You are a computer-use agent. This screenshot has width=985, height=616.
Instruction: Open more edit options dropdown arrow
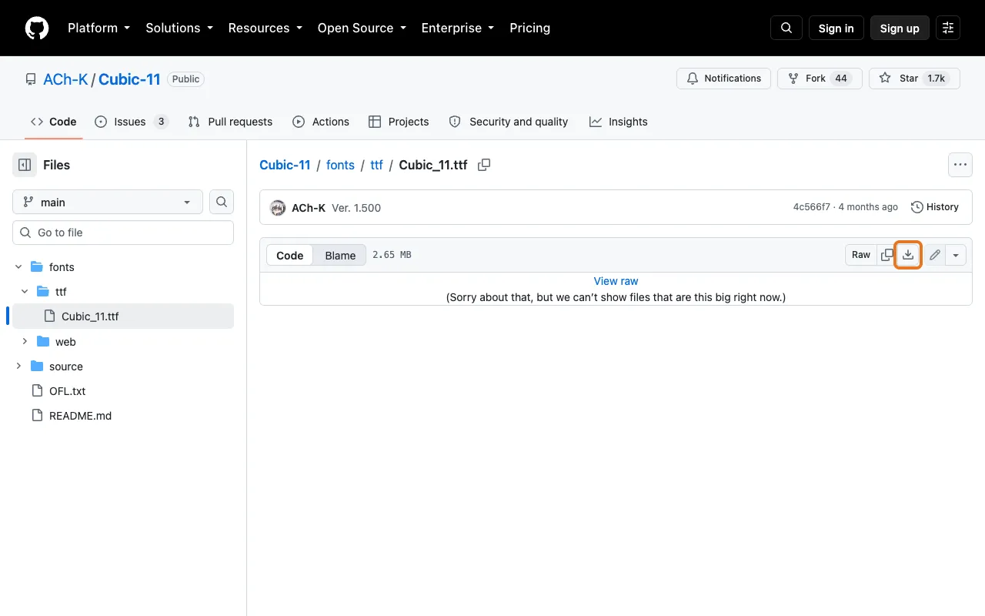click(955, 255)
